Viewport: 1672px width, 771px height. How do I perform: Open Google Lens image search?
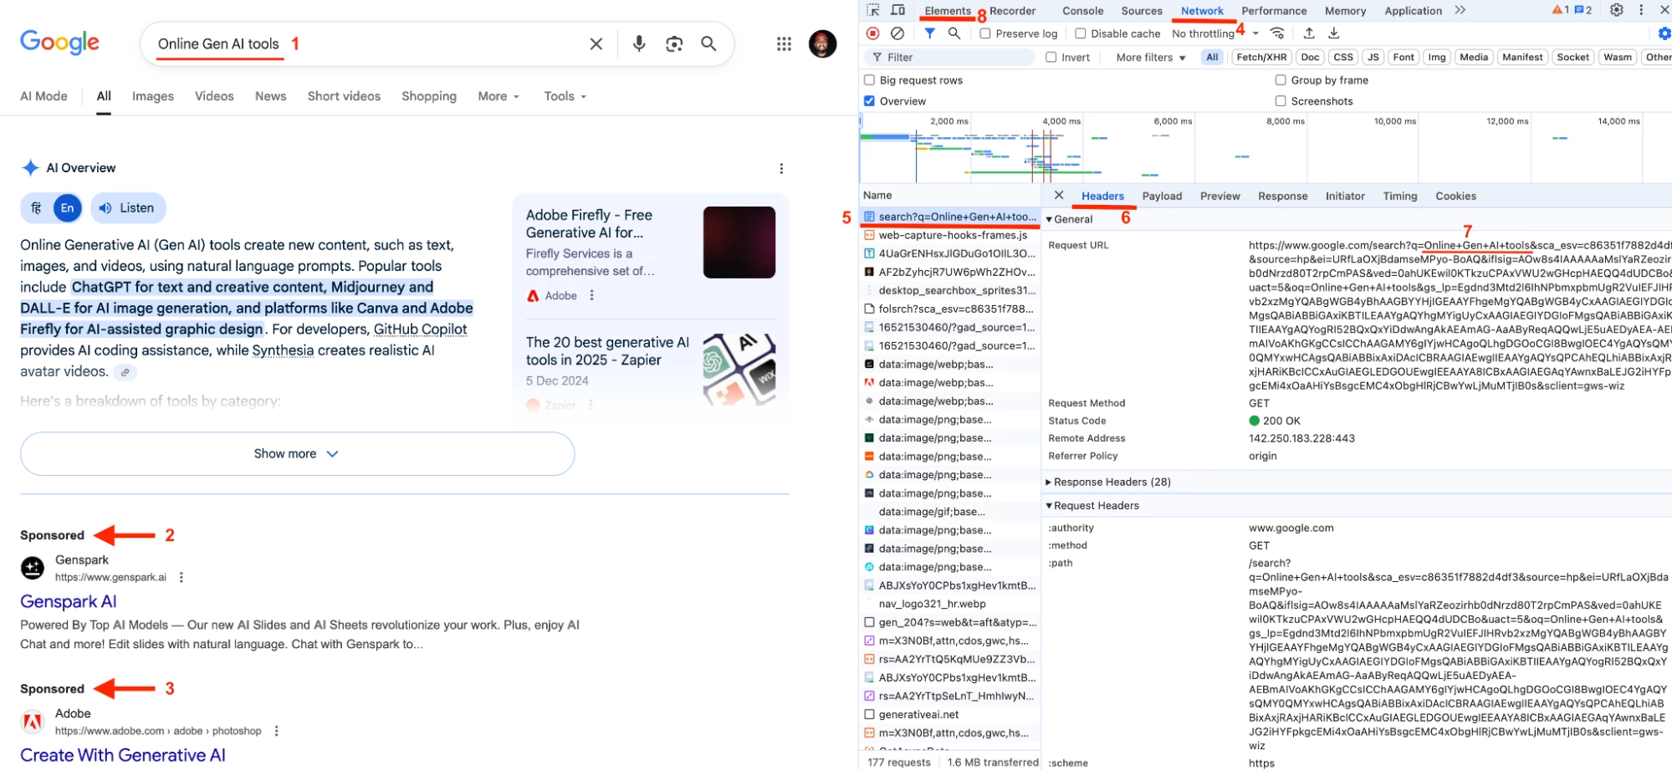coord(674,43)
